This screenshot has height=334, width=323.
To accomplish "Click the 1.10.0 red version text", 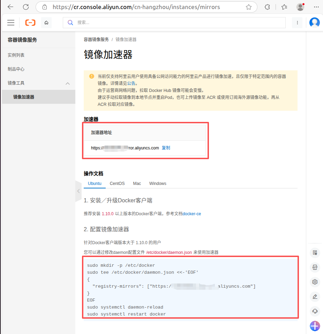I will click(108, 213).
